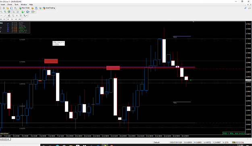Open the Tools menu

coord(17,4)
